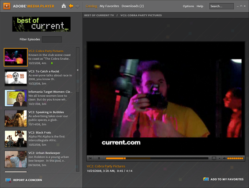Screen dimensions: 249x188
Task: Open Infomania Target Women episode title
Action: point(50,92)
